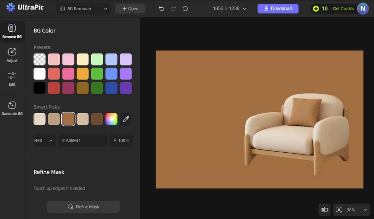Click the UltraPic logo
This screenshot has height=219, width=374.
tap(25, 7)
